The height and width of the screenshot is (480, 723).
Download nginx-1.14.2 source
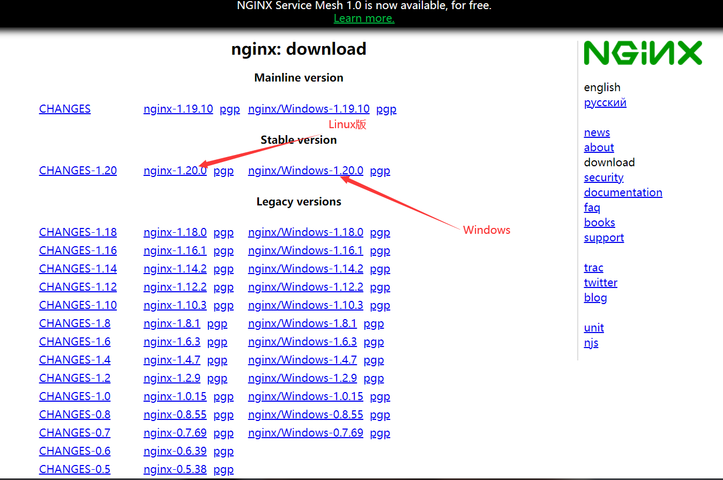(x=175, y=269)
